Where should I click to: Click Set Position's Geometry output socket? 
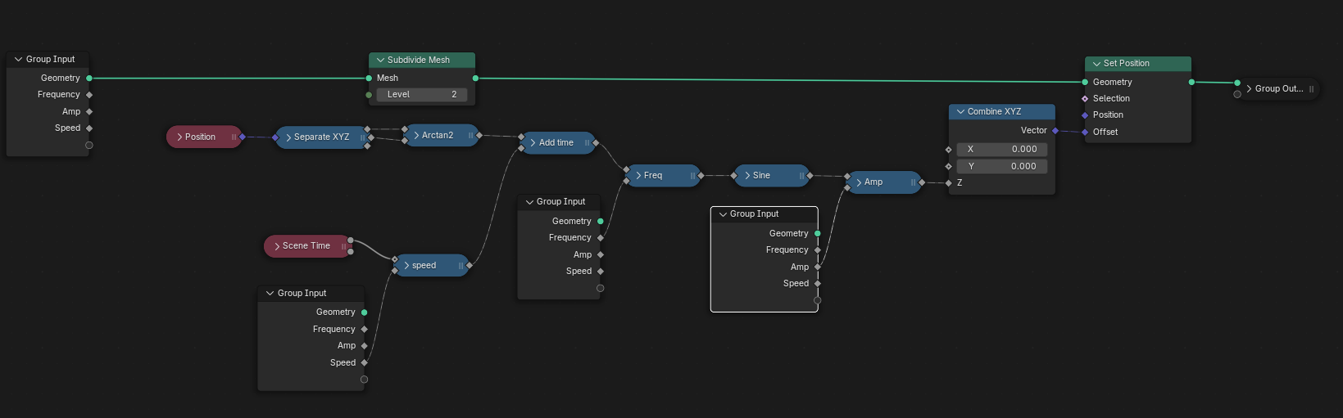(x=1191, y=82)
